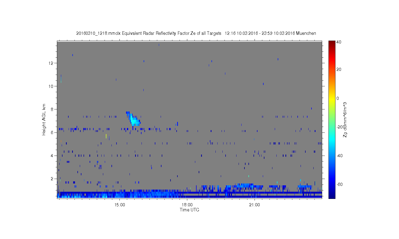399x239 pixels.
Task: Click the "Height AGL km" axis label
Action: [44, 119]
